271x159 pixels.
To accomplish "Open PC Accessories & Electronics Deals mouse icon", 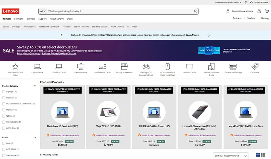I will 168,66.
